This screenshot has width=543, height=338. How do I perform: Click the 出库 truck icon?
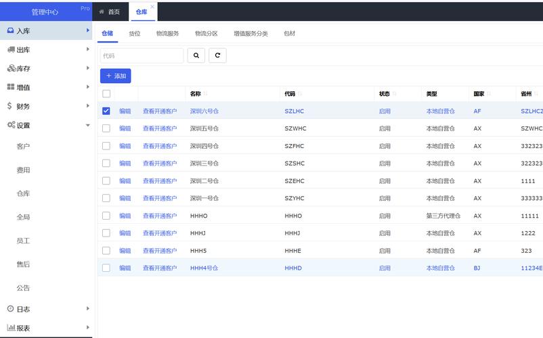[11, 49]
